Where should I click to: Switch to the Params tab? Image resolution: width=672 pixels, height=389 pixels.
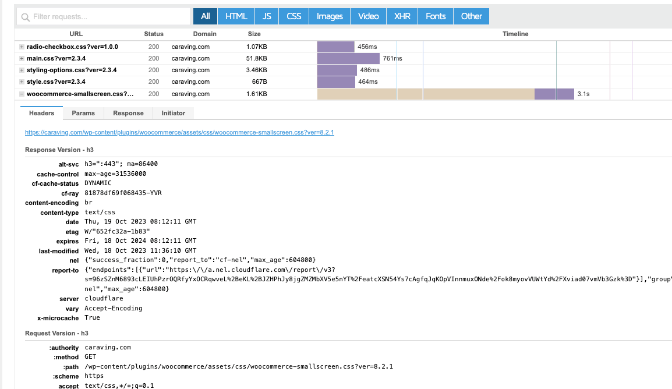[83, 113]
